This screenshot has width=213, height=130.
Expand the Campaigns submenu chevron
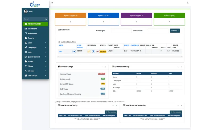[x=46, y=47]
